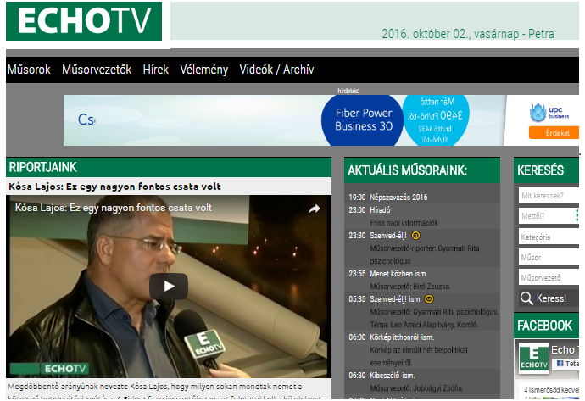The height and width of the screenshot is (401, 585).
Task: Open Videók / Archív page
Action: (x=276, y=70)
